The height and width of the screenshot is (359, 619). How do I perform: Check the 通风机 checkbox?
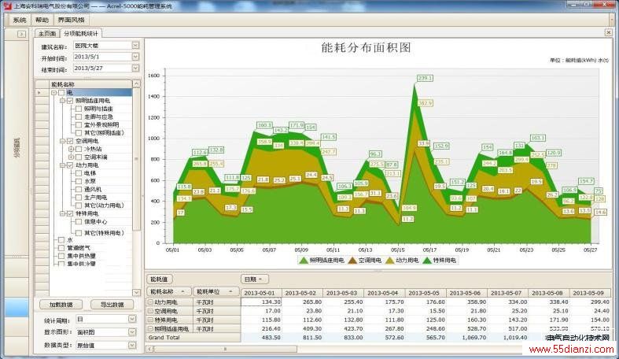[x=78, y=189]
